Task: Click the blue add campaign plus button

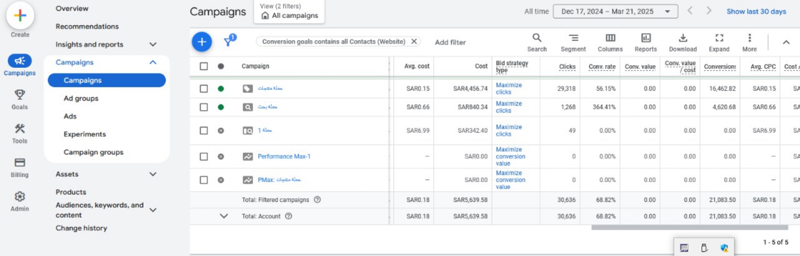Action: 202,42
